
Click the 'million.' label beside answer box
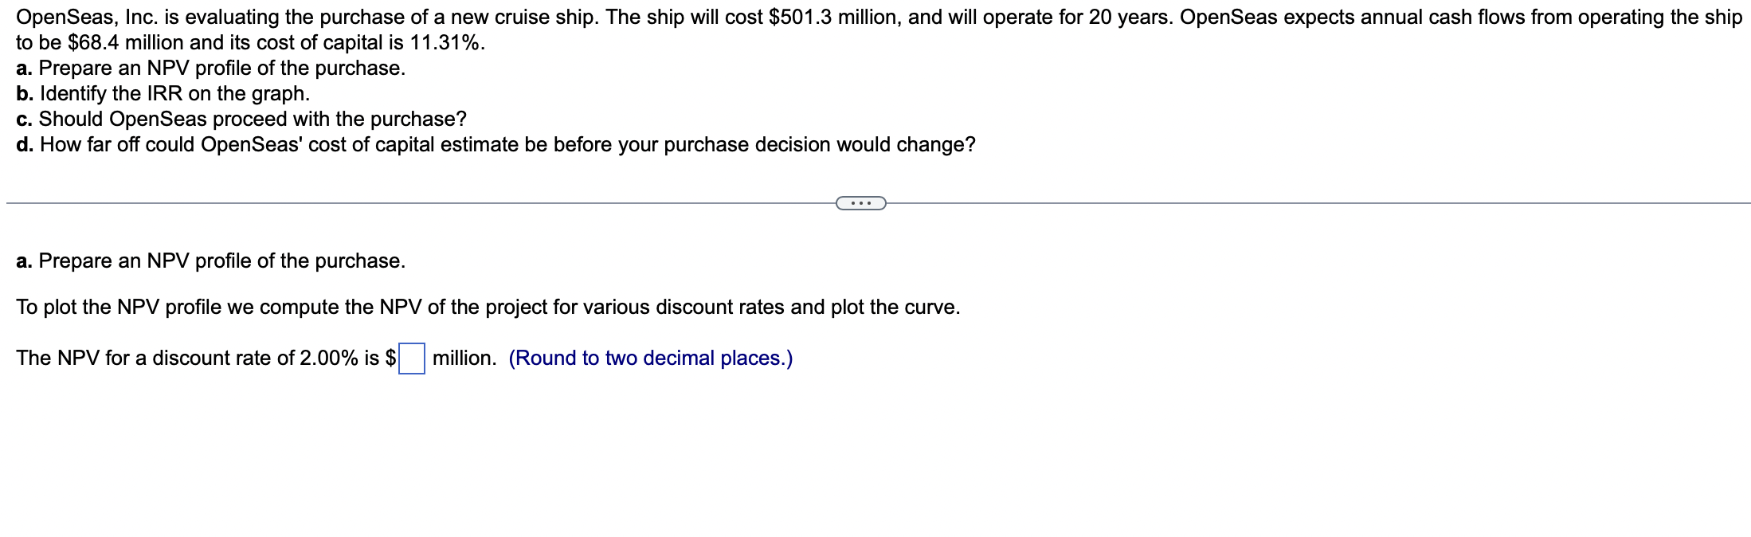(x=462, y=359)
